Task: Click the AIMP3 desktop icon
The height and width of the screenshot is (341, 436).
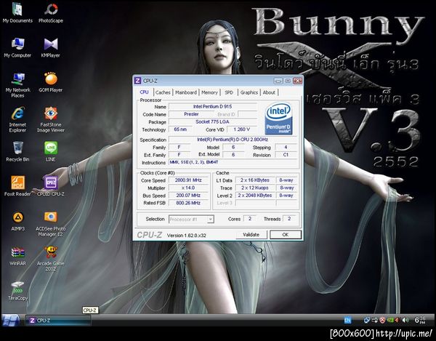Action: point(17,221)
